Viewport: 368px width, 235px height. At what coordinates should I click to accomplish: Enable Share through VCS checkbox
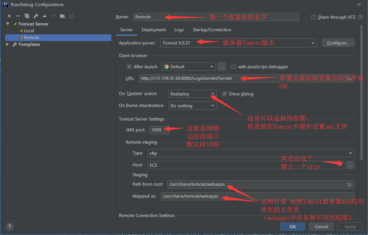313,17
